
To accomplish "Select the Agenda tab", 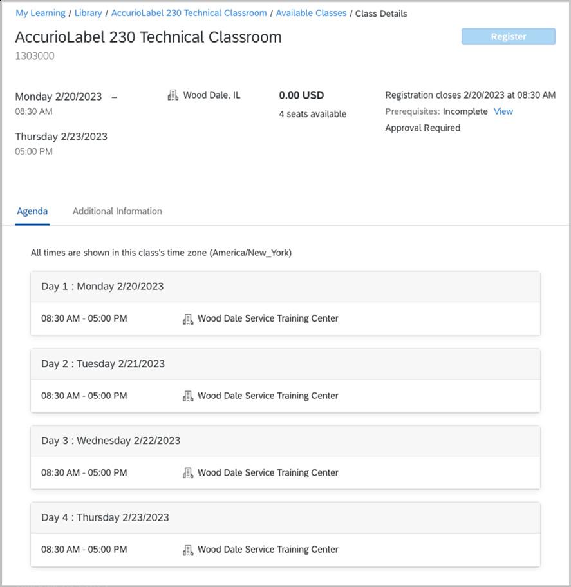I will pyautogui.click(x=32, y=211).
